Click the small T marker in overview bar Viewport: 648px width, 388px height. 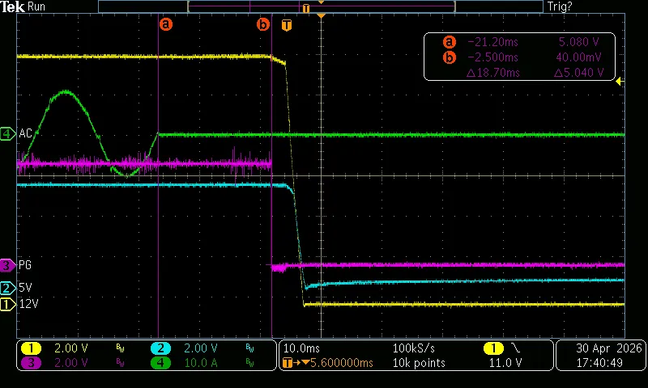(x=306, y=8)
